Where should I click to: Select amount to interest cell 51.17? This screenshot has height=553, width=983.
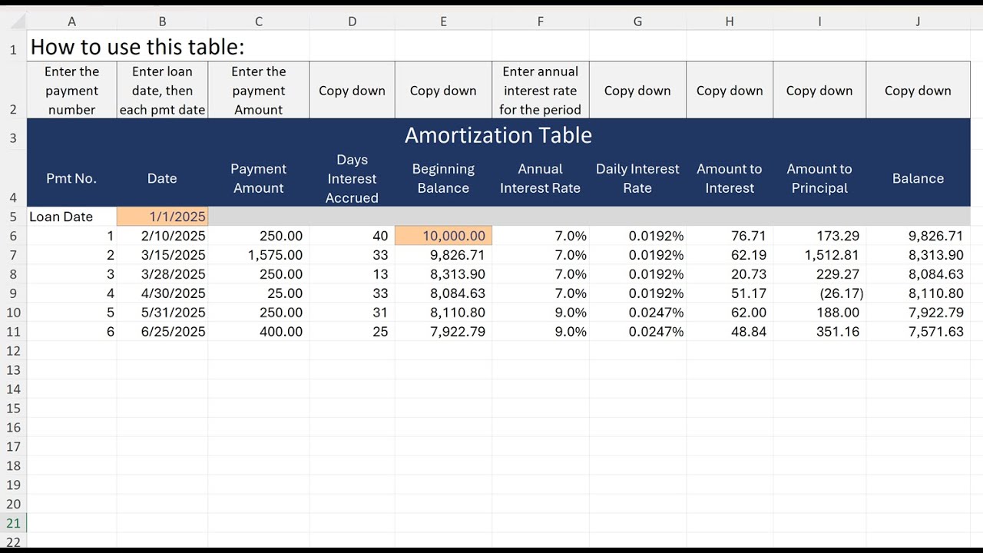730,293
